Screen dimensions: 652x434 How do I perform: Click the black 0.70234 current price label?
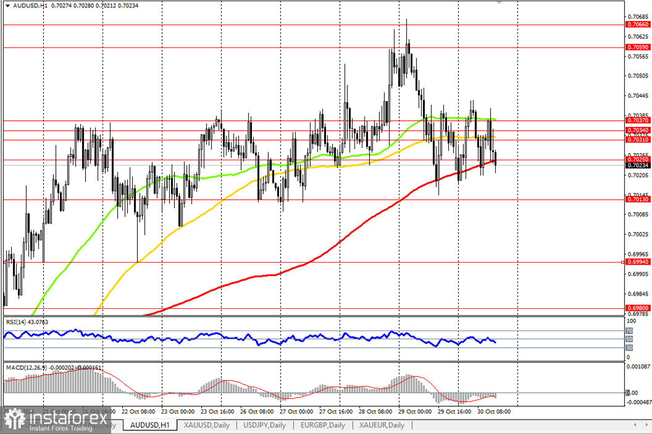click(637, 165)
